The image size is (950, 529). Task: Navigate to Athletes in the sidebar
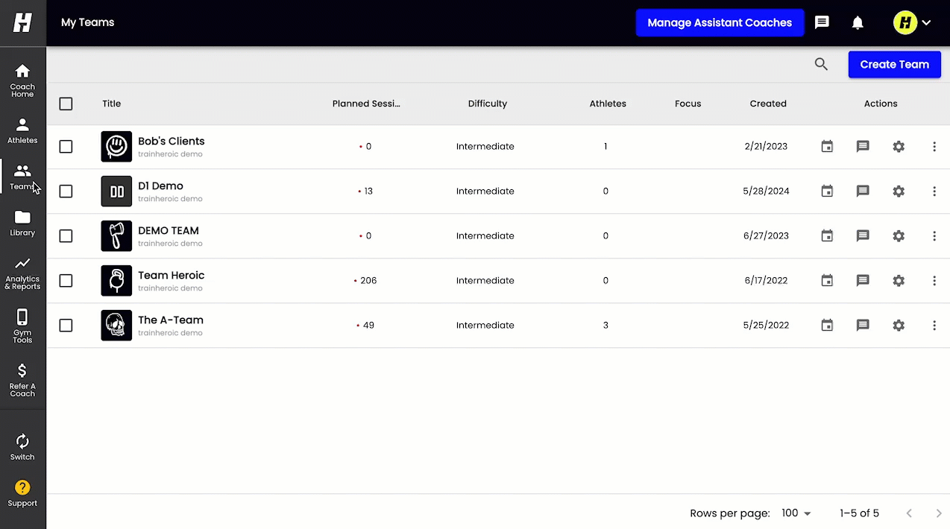(x=22, y=131)
